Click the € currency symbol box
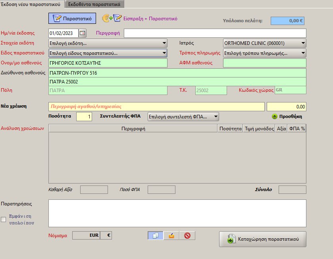 coord(106,235)
